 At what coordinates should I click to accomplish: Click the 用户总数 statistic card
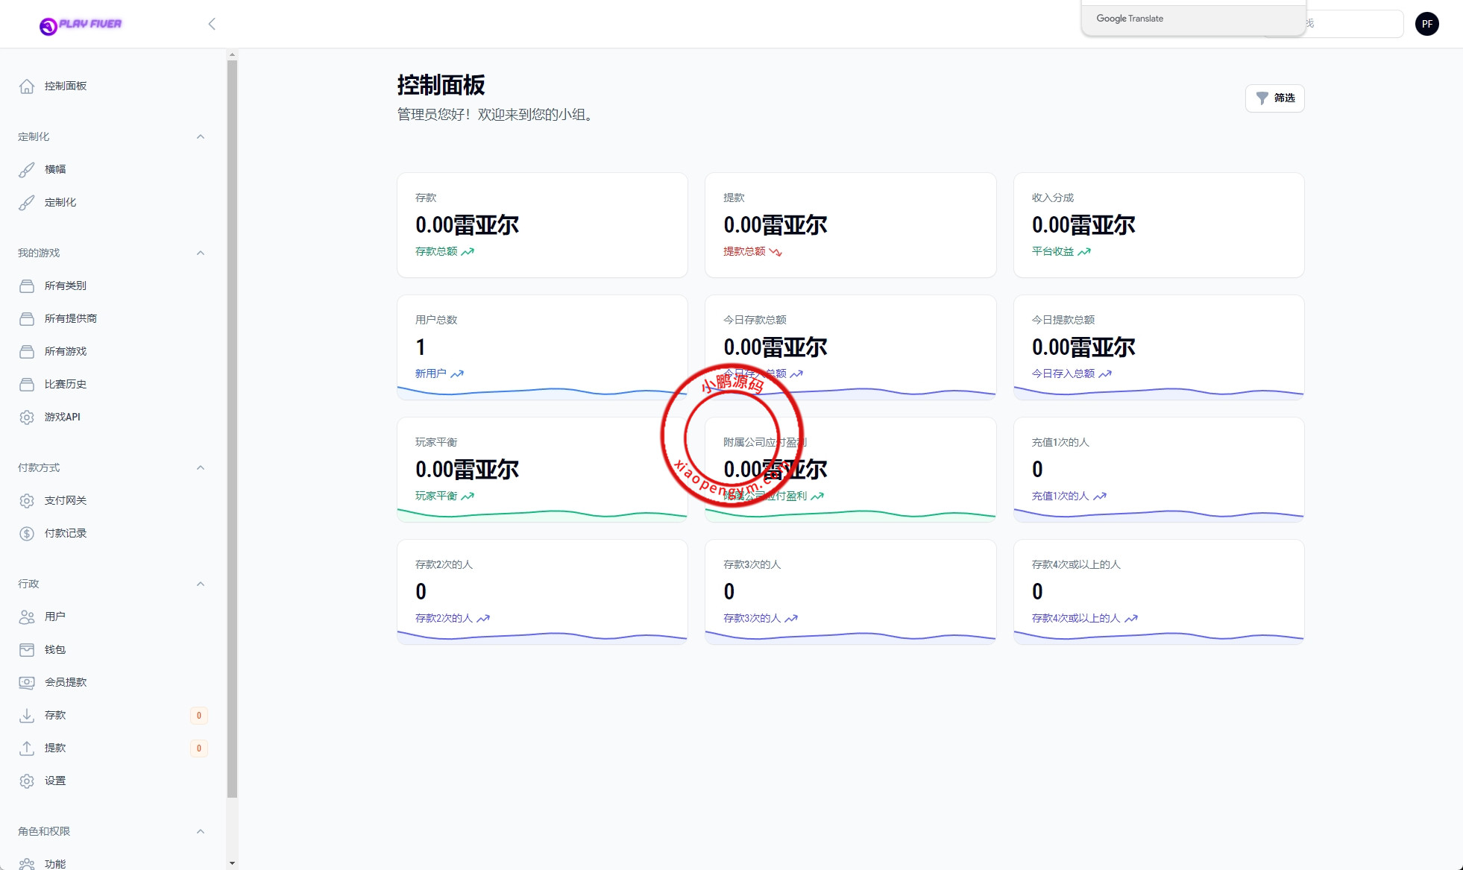click(x=542, y=347)
